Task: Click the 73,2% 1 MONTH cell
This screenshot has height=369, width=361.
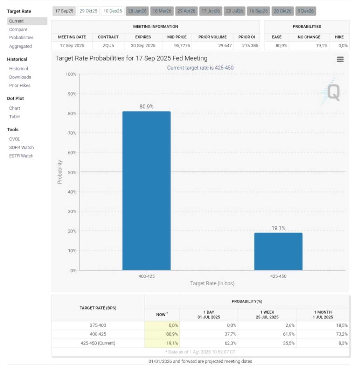Action: pyautogui.click(x=323, y=334)
